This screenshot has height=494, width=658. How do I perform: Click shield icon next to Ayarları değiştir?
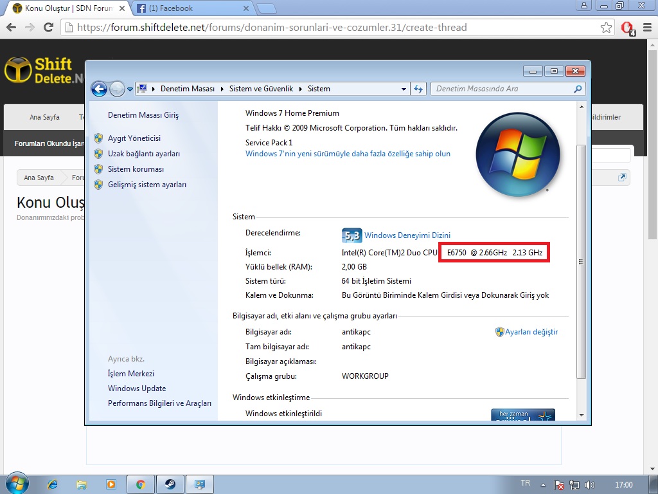pos(499,332)
